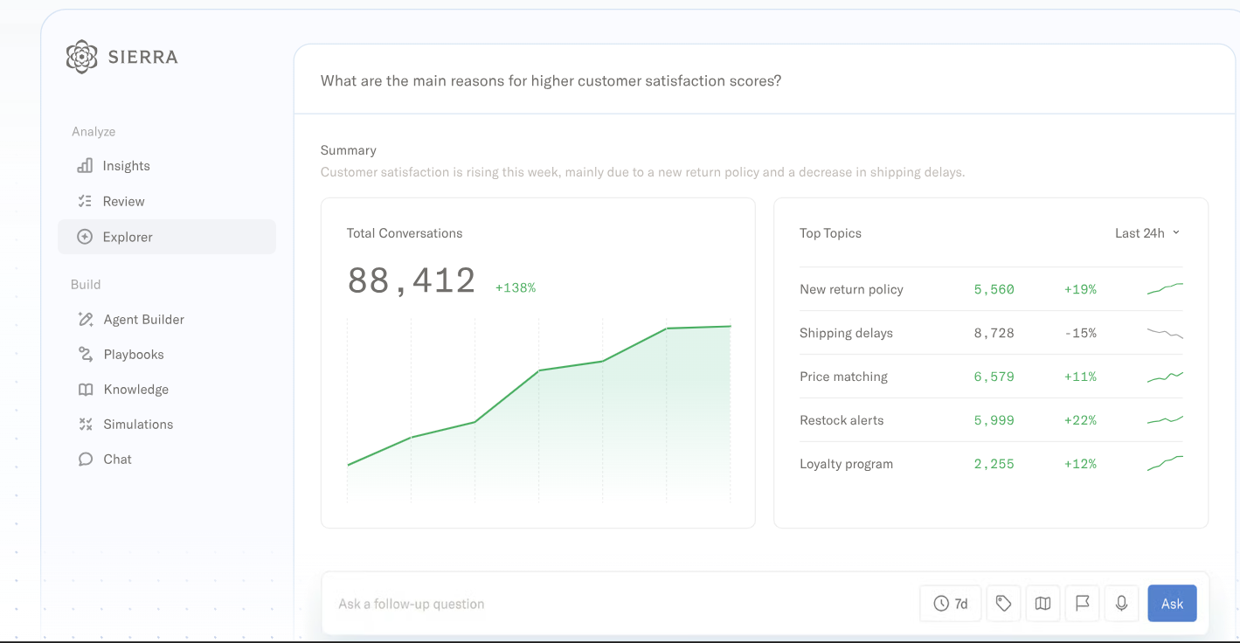
Task: Click the Loyalty program trend sparkline
Action: (x=1165, y=464)
